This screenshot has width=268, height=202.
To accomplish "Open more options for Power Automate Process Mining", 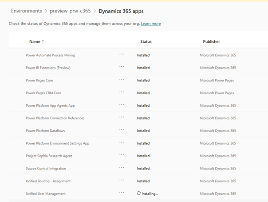I will click(122, 54).
